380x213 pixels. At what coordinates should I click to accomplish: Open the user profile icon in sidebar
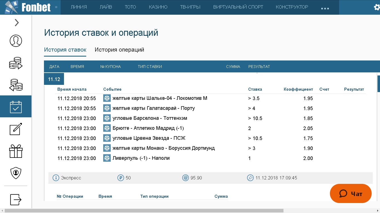pos(16,41)
